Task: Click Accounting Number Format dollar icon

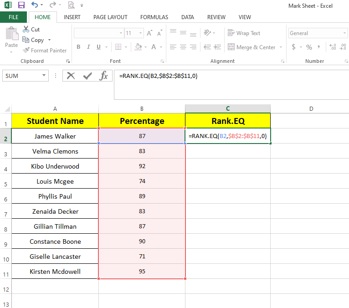Action: coord(293,47)
